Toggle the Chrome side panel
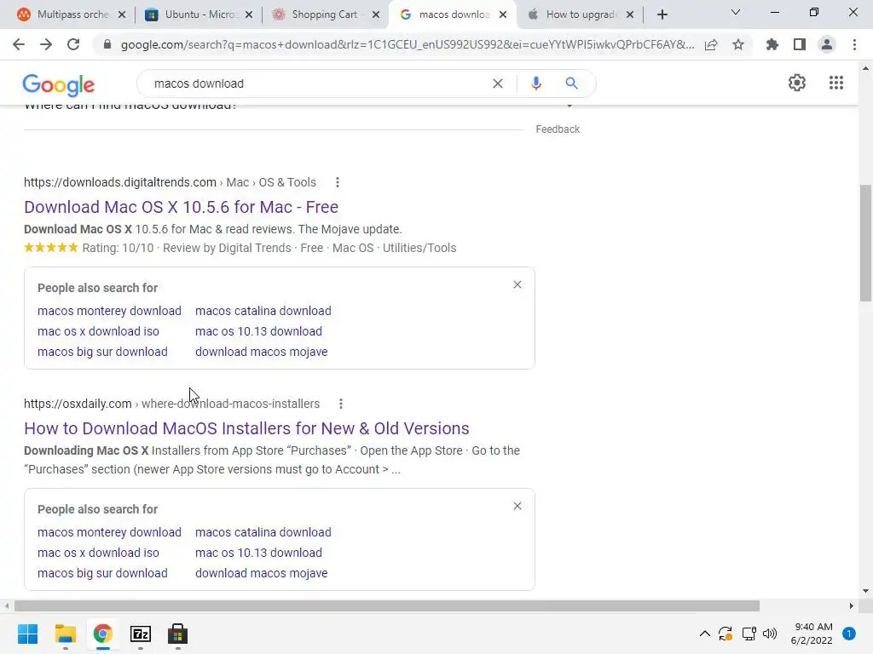 (800, 44)
